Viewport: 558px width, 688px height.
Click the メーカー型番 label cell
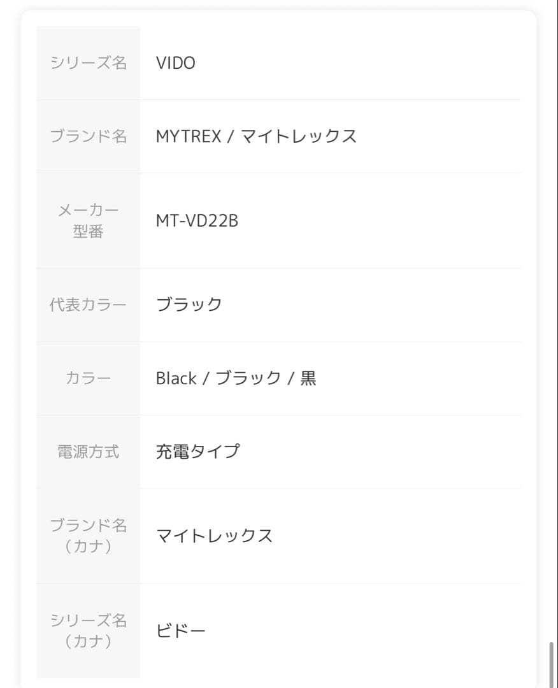tap(88, 220)
